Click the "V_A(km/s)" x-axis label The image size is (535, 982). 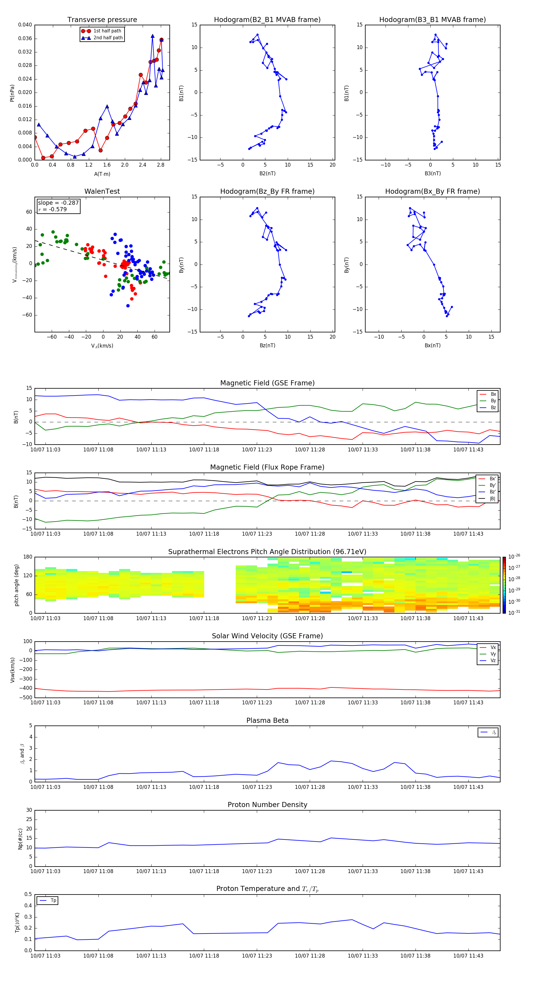coord(102,346)
